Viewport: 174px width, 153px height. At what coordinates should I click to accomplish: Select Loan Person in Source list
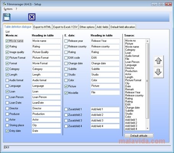132,62
